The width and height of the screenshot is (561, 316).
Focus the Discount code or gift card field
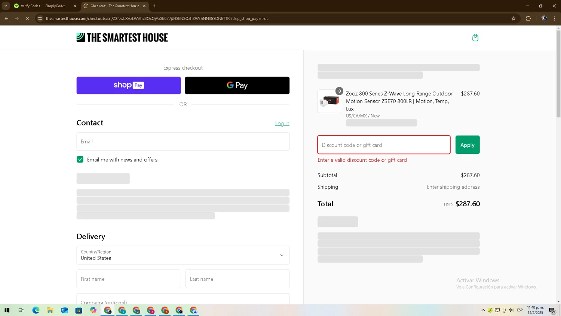[384, 145]
